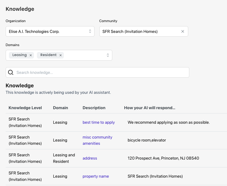Clear the SFR Search community selection
This screenshot has width=227, height=186.
click(183, 32)
